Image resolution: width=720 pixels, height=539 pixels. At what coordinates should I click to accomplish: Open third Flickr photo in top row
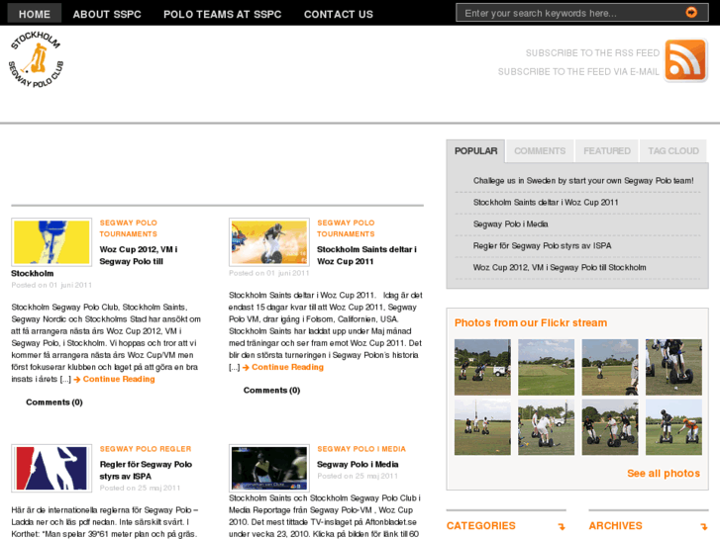click(x=610, y=368)
